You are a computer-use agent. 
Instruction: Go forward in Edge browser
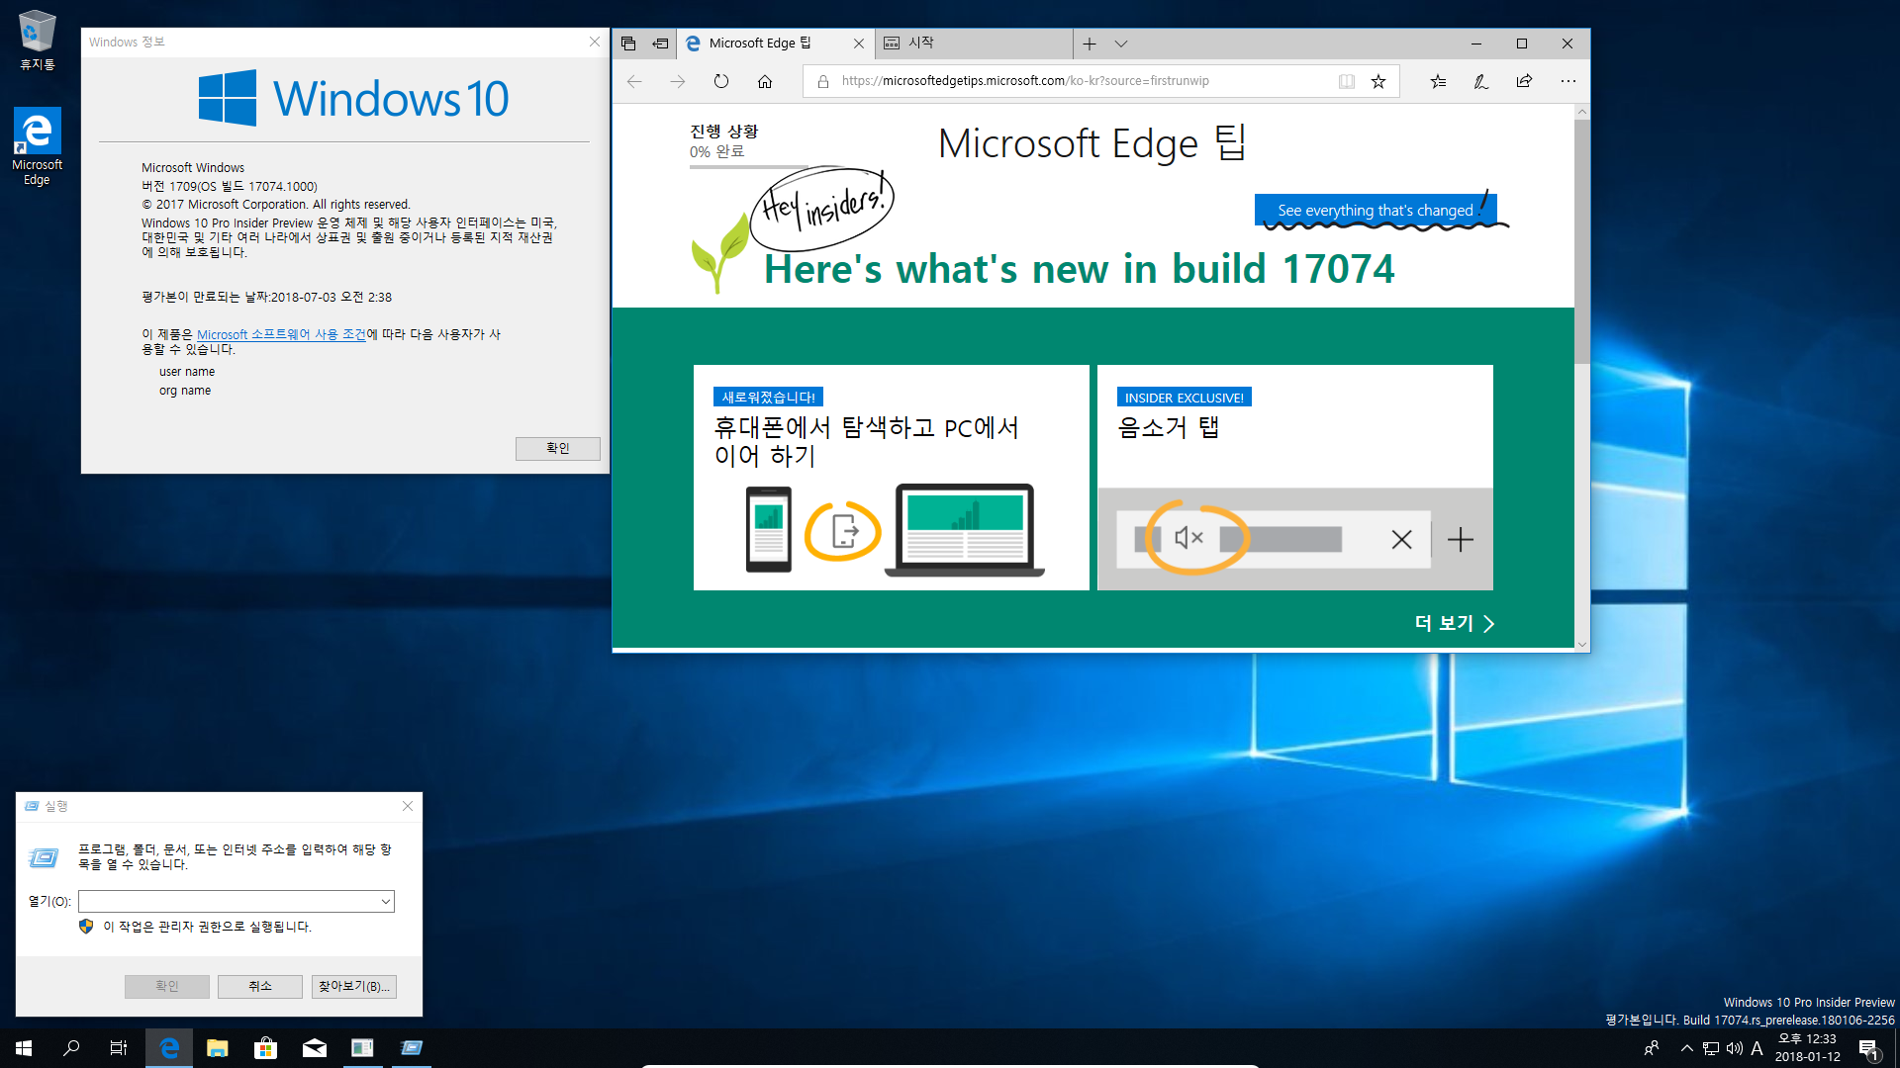(x=678, y=81)
